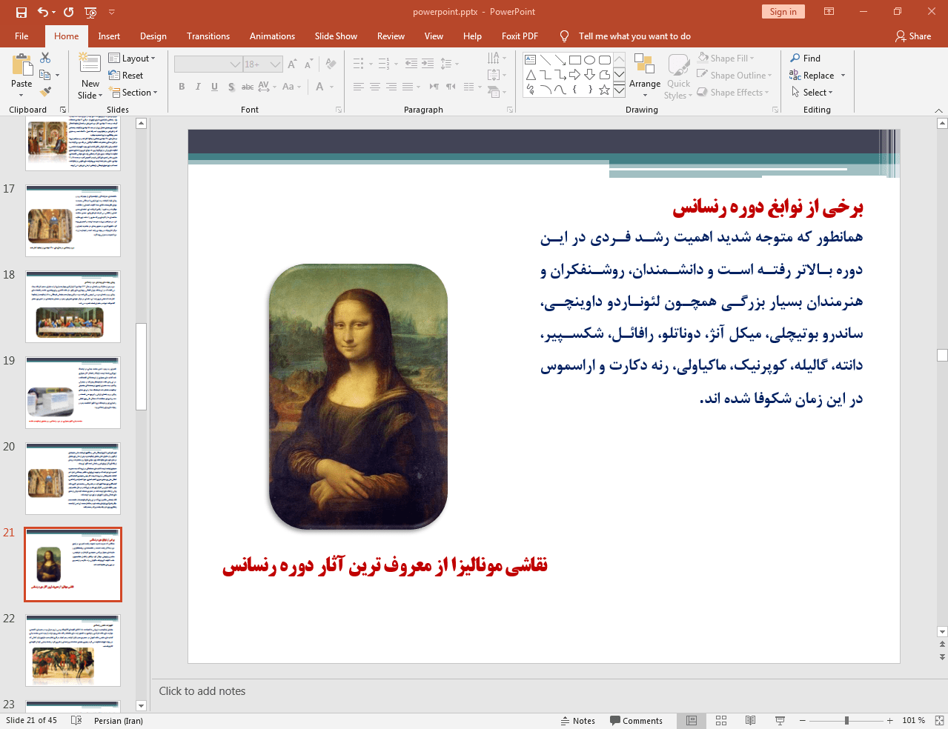Pick the text box shape
The width and height of the screenshot is (948, 729).
tap(531, 60)
